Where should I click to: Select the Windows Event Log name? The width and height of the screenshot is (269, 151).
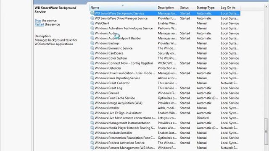click(108, 88)
